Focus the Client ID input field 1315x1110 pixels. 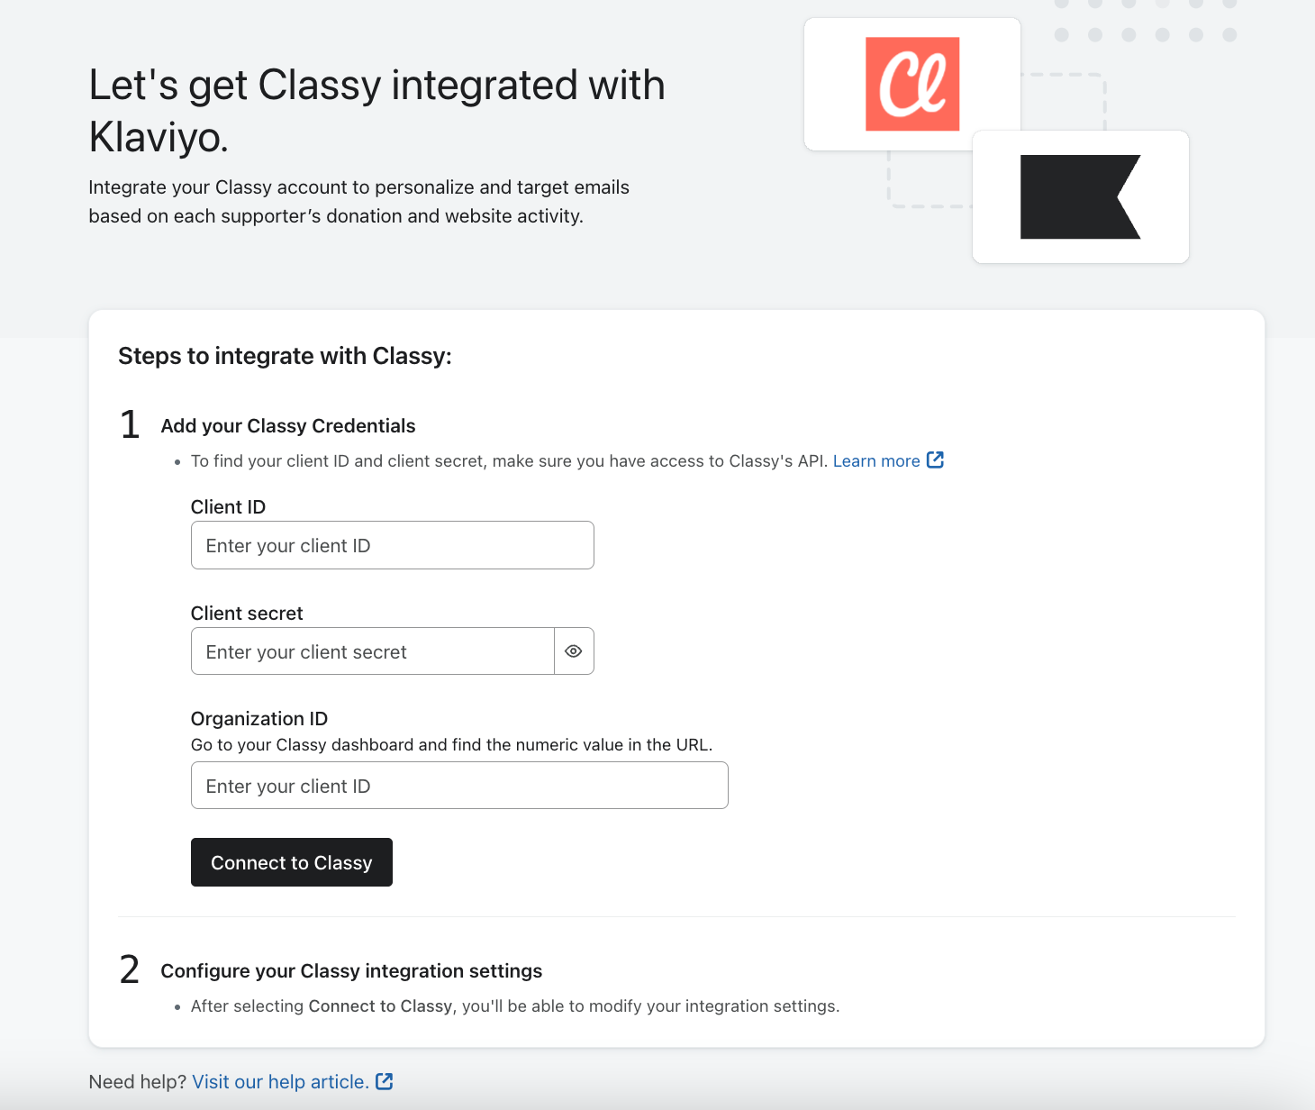[x=392, y=546]
